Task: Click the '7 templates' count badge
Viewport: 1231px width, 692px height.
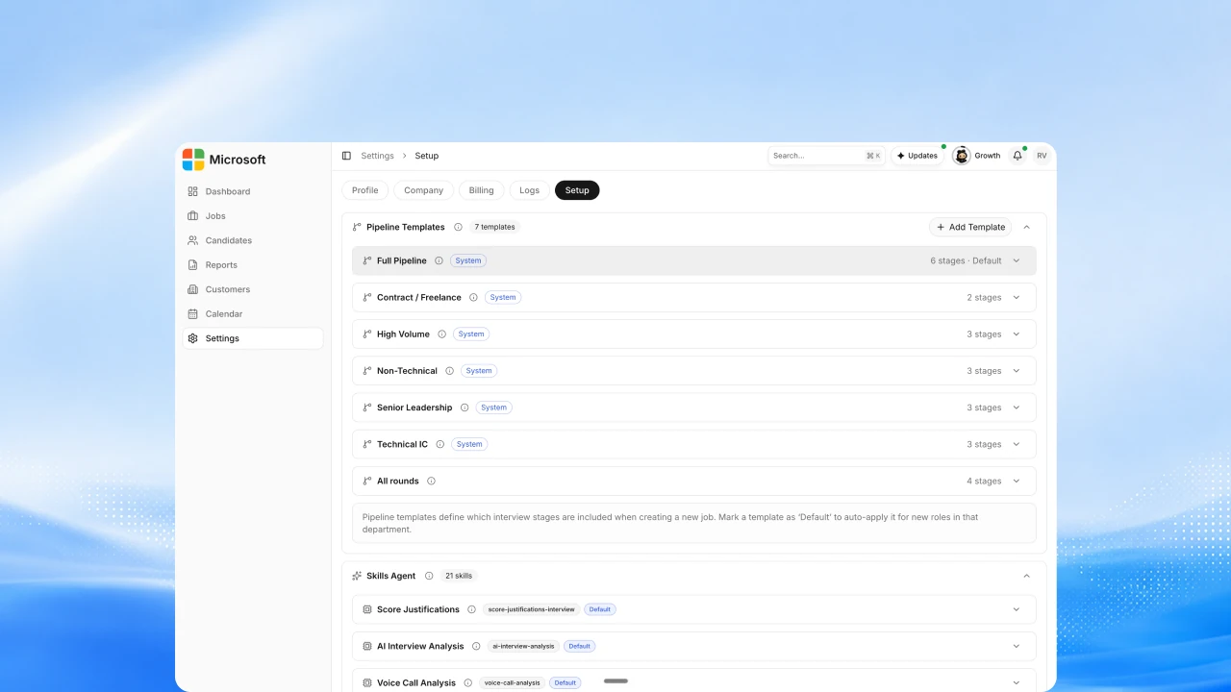Action: (x=495, y=228)
